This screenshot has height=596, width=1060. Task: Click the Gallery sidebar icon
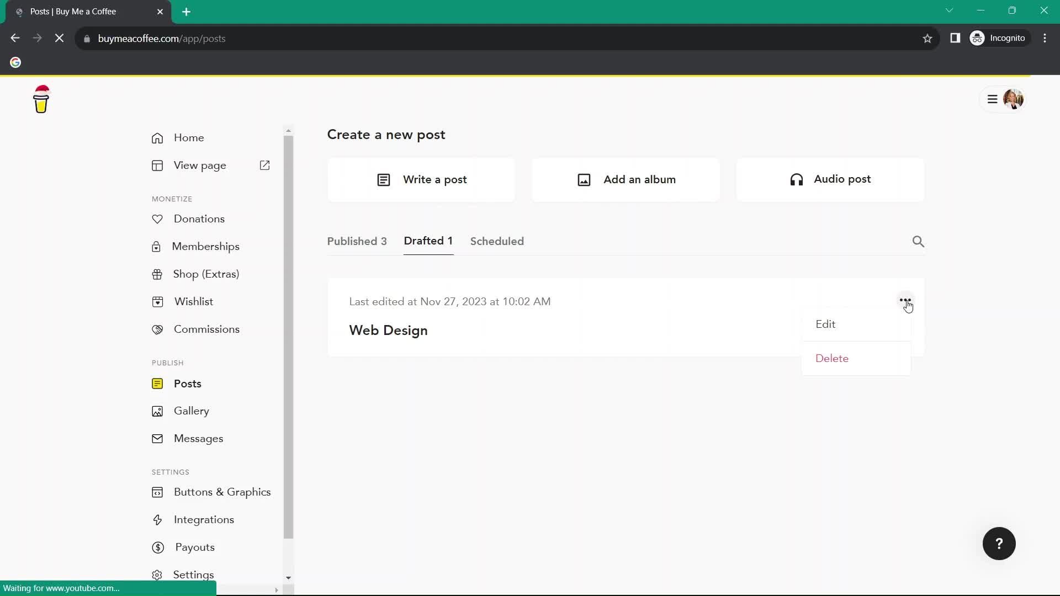157,411
